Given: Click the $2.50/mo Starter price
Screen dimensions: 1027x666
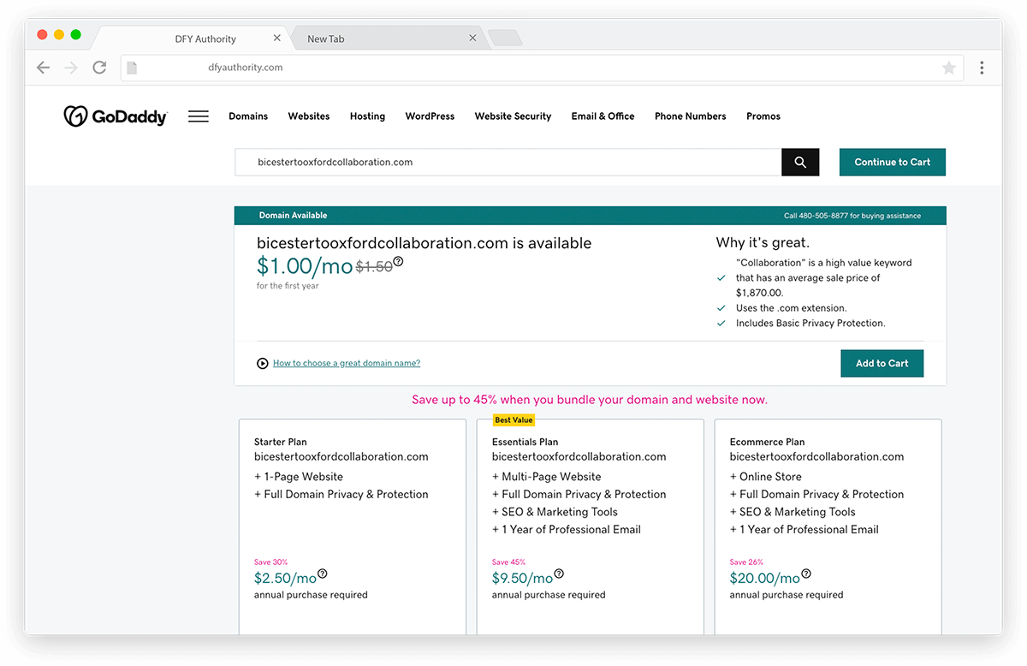Looking at the screenshot, I should [286, 578].
